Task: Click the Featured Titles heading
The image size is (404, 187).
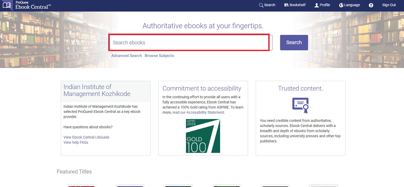Action: 74,172
